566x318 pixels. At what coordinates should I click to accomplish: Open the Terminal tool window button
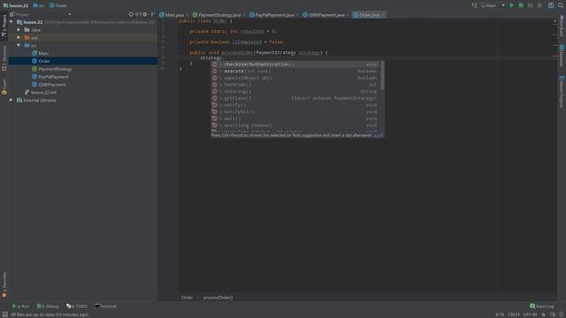point(105,307)
